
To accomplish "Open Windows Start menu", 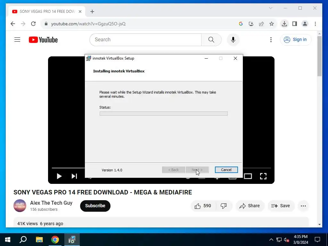I will 8,240.
